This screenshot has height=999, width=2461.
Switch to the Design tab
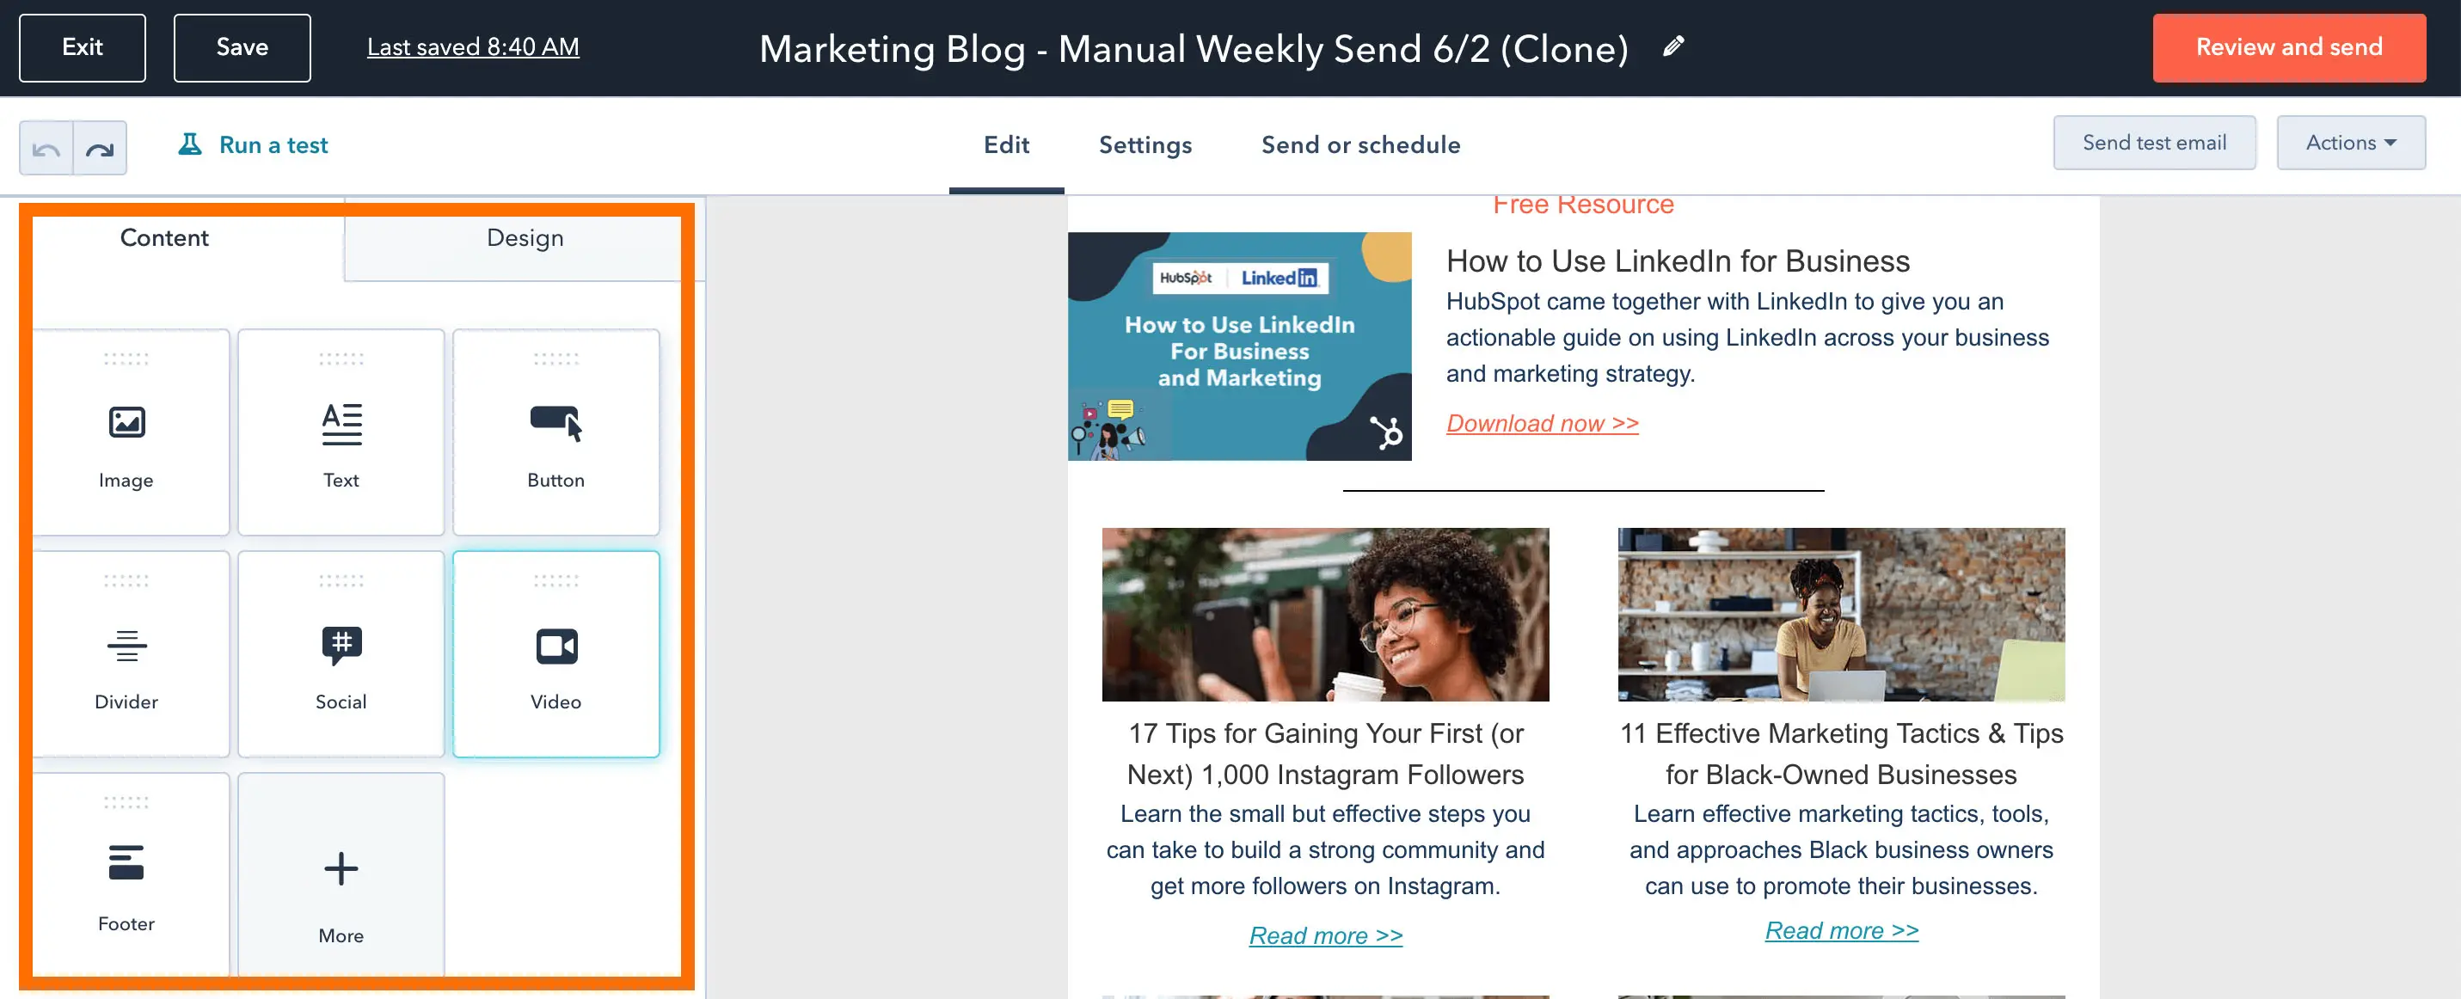pyautogui.click(x=525, y=238)
